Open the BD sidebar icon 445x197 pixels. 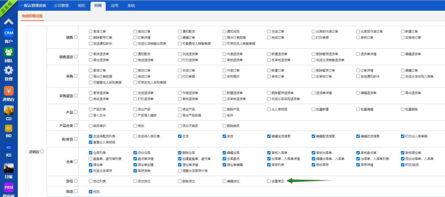click(x=9, y=128)
